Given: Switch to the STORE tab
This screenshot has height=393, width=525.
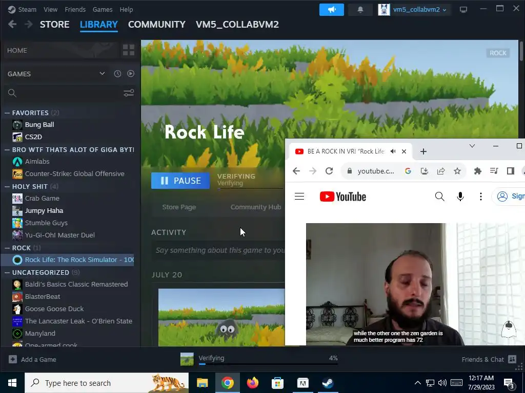Looking at the screenshot, I should pyautogui.click(x=54, y=25).
